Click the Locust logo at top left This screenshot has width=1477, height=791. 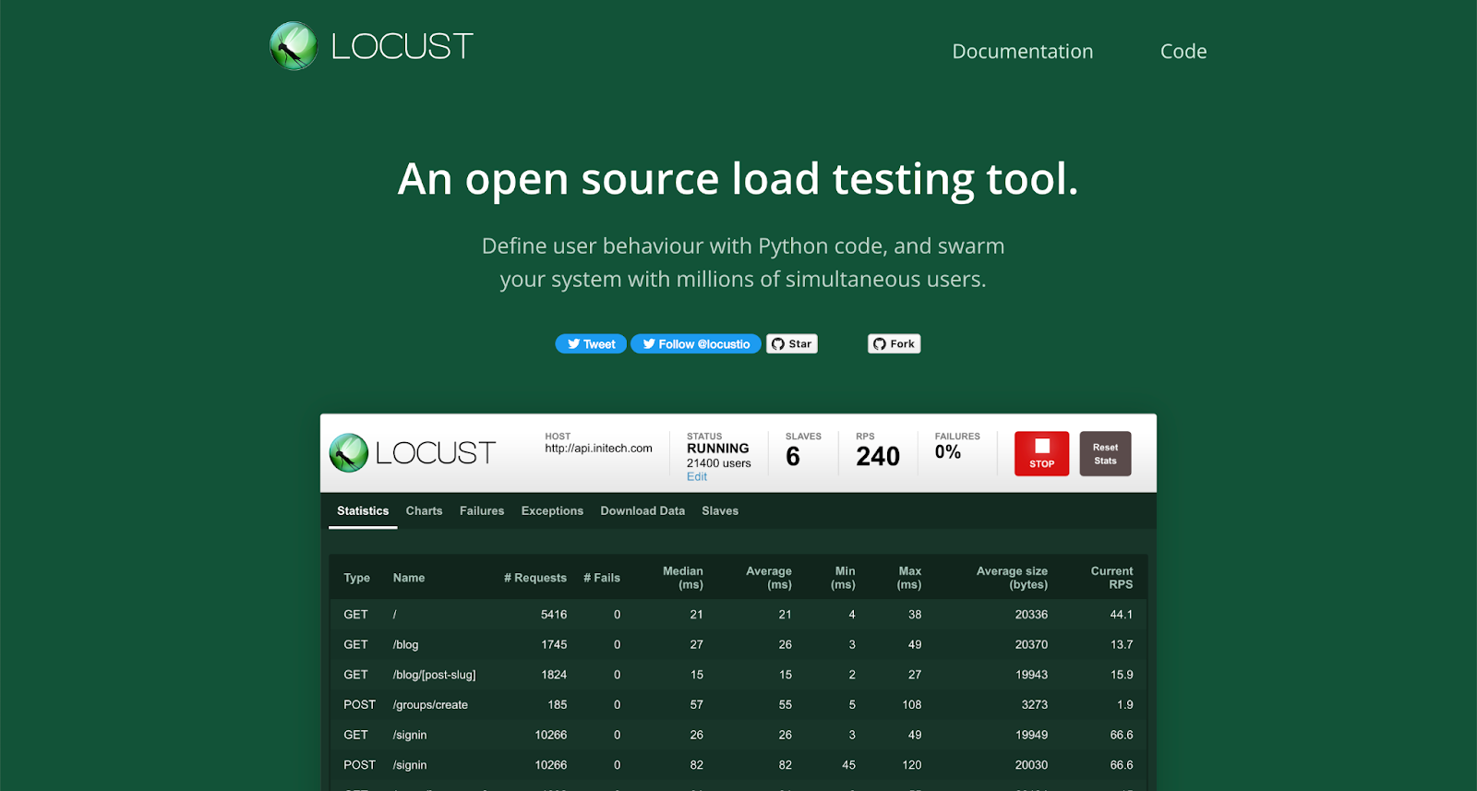pyautogui.click(x=371, y=46)
